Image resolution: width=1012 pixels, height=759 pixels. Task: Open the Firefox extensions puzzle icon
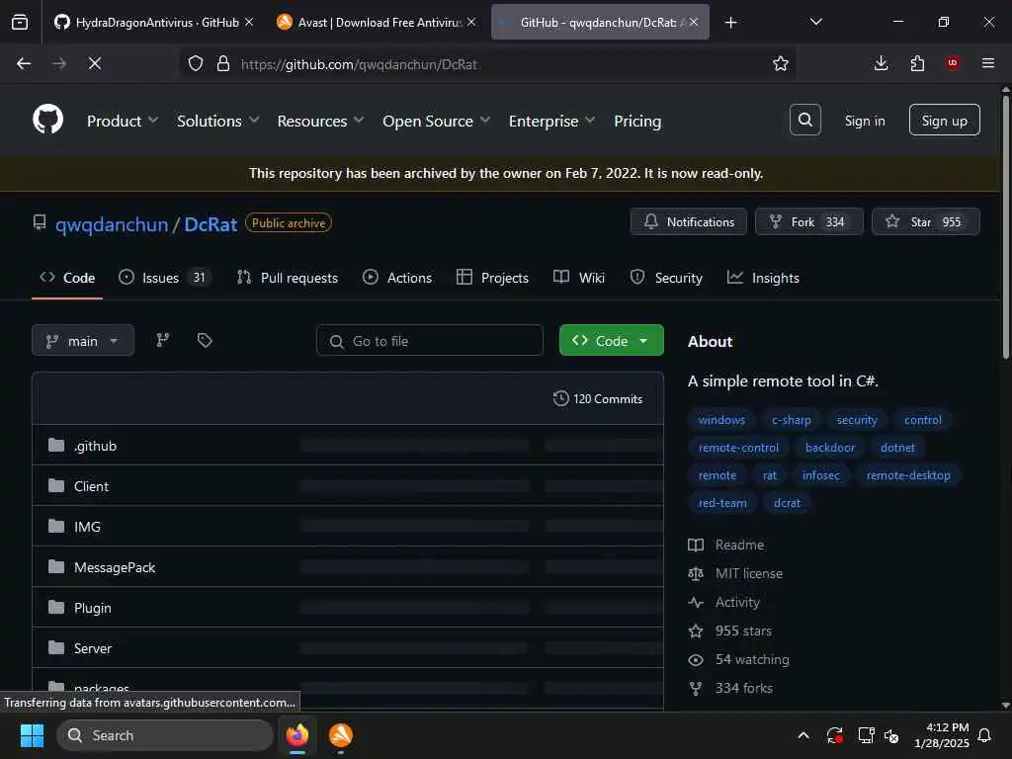point(917,63)
